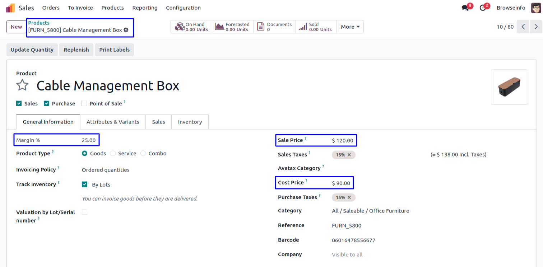Remove the 15% sales tax tag
This screenshot has width=543, height=267.
pyautogui.click(x=349, y=155)
